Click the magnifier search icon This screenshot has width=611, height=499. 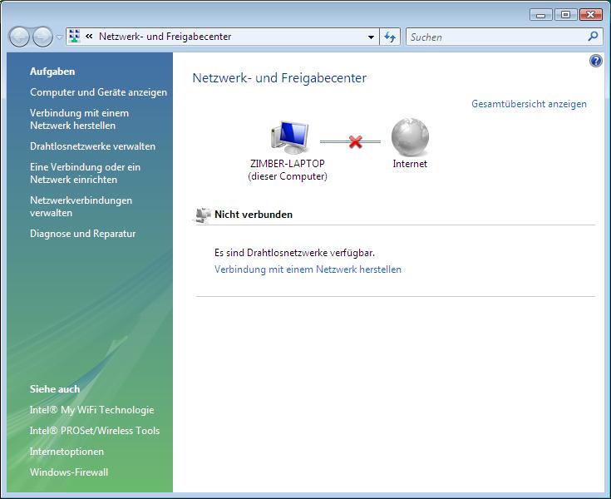click(593, 37)
